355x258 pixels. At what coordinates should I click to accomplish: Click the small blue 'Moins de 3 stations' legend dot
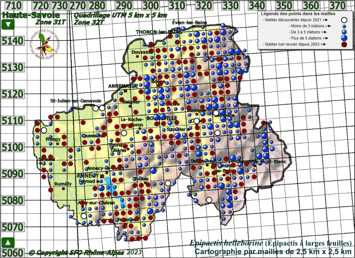tap(344, 26)
